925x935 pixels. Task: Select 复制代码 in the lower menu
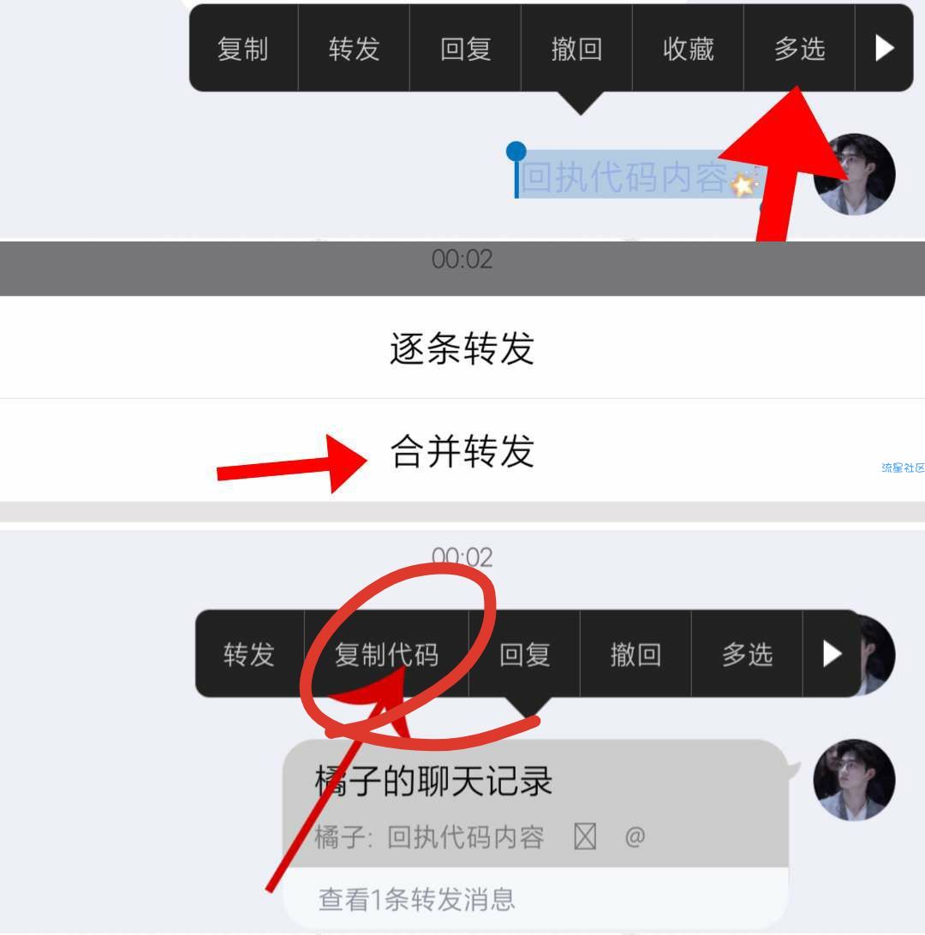tap(386, 654)
